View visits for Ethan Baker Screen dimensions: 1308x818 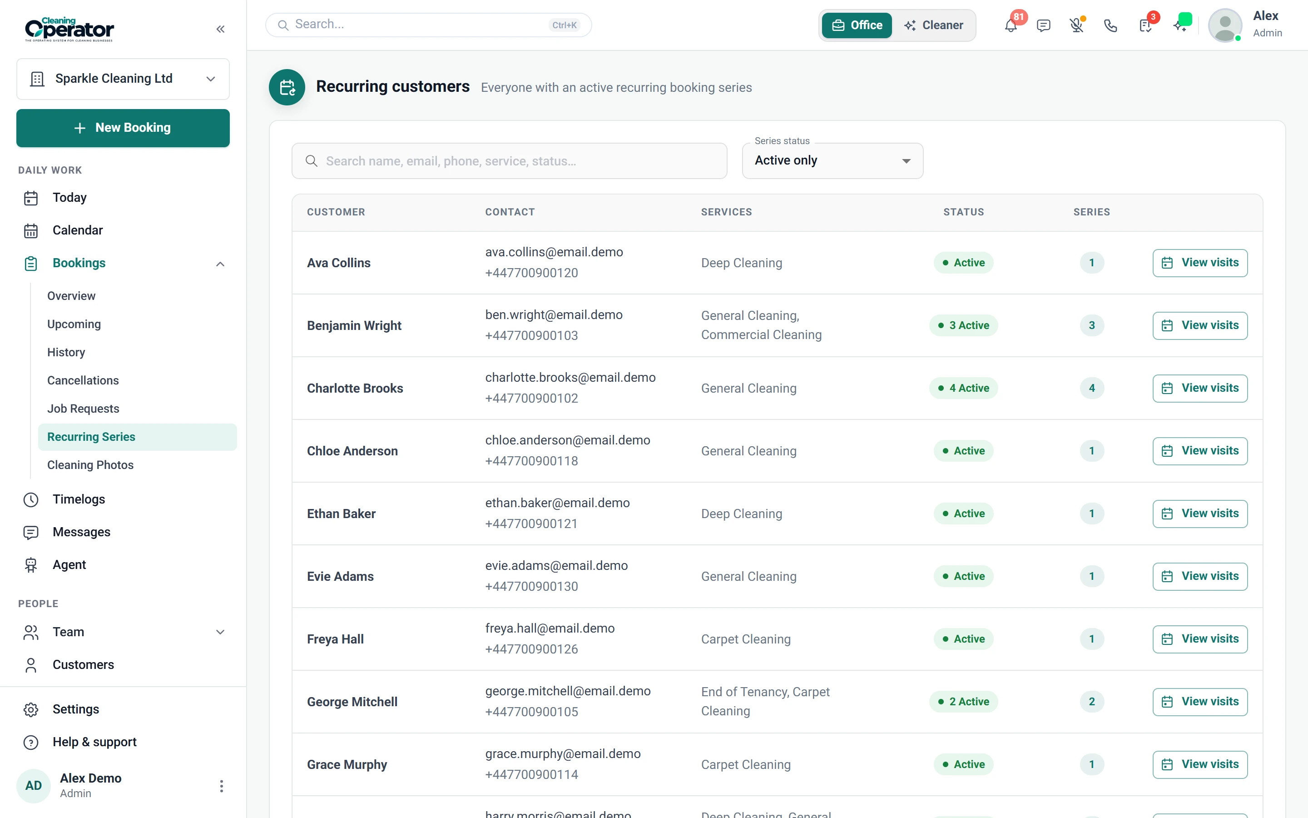tap(1200, 514)
